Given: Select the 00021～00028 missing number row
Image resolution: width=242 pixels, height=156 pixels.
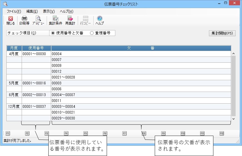Looking at the screenshot, I should click(141, 77).
